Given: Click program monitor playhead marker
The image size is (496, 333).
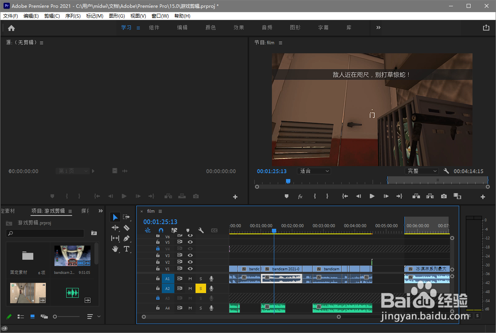Looking at the screenshot, I should pyautogui.click(x=288, y=181).
